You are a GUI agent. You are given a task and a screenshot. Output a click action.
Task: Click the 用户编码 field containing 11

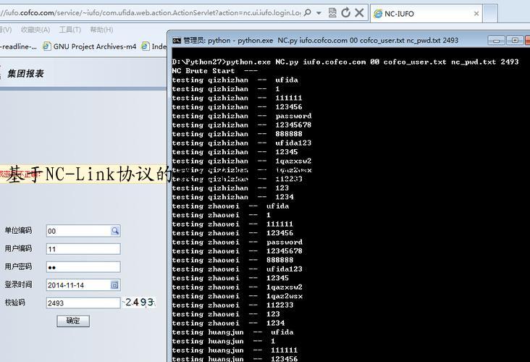(x=83, y=249)
